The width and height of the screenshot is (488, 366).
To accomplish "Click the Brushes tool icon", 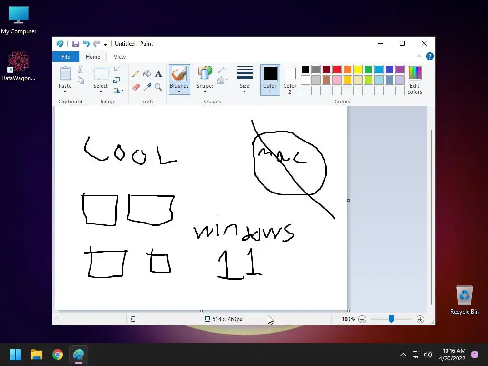I will [x=179, y=74].
